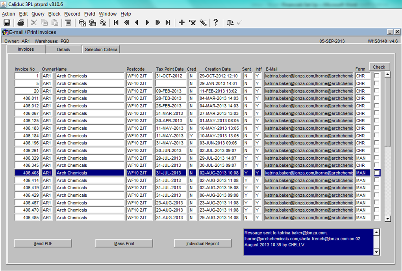Screen dimensions: 402x271
Task: Tick checkbox for invoice 5
Action: [377, 83]
